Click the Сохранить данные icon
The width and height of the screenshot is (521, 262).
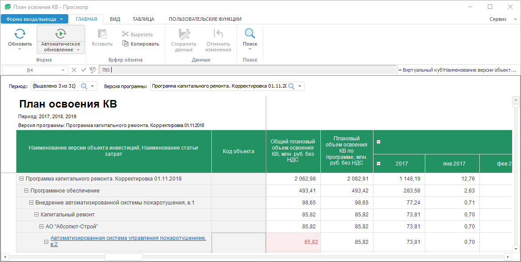tap(183, 34)
